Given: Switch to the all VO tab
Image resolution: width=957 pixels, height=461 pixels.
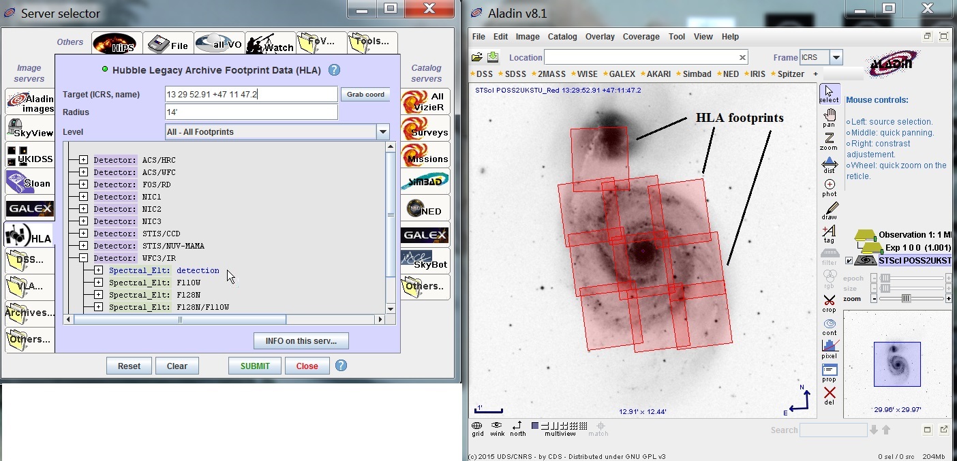Looking at the screenshot, I should (219, 43).
